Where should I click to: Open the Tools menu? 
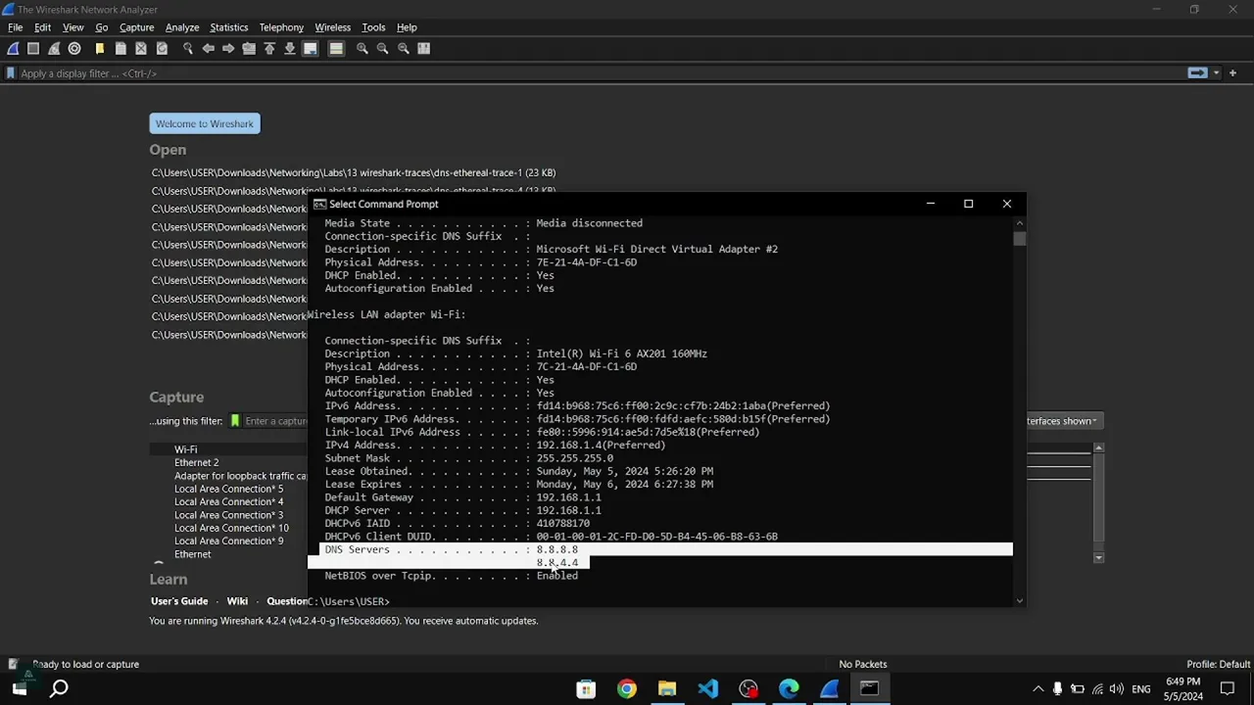tap(373, 27)
